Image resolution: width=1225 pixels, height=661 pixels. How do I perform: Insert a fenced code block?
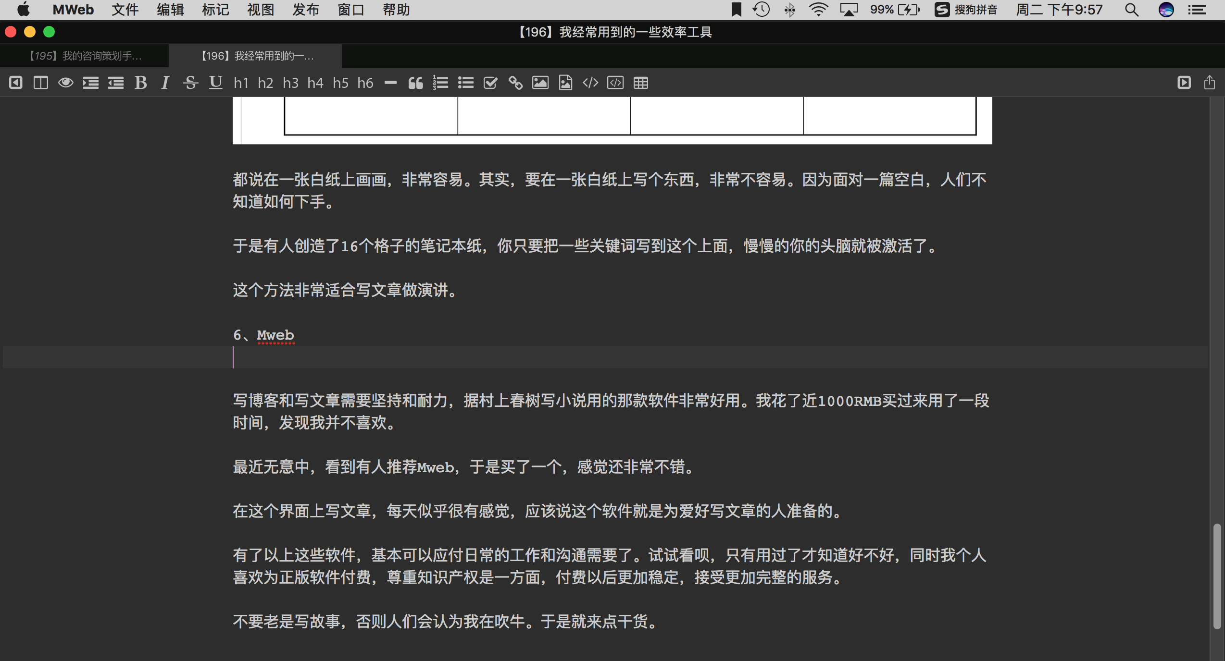pos(616,83)
